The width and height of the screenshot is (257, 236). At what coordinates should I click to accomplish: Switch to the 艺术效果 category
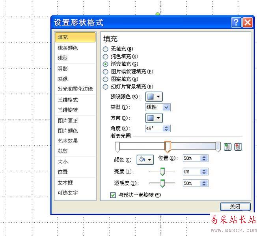(75, 141)
